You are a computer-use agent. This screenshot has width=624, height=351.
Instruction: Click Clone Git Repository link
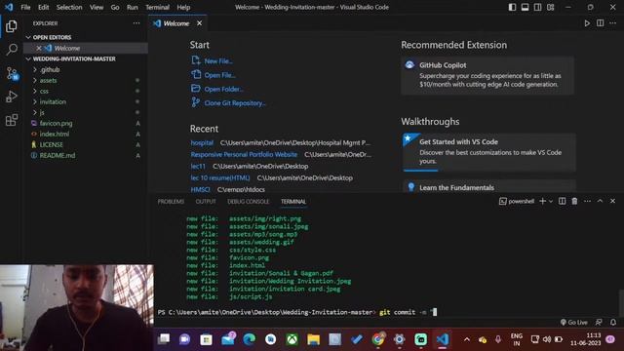235,103
